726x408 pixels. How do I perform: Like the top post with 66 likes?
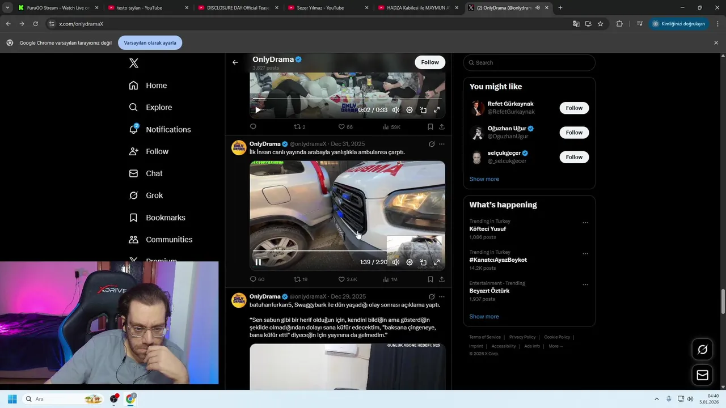[345, 127]
